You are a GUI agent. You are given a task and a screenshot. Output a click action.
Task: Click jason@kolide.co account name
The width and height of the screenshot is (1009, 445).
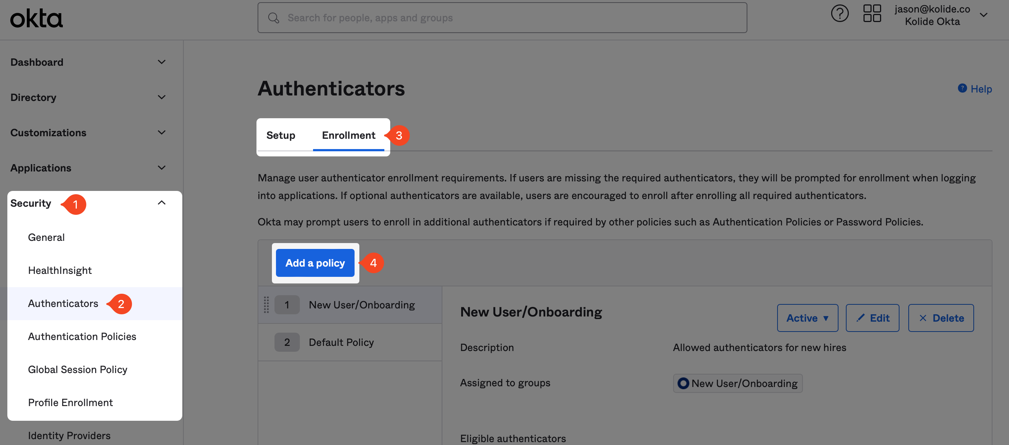[932, 9]
